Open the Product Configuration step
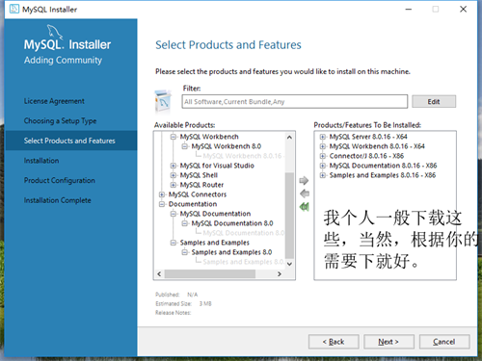Image resolution: width=482 pixels, height=361 pixels. (60, 180)
